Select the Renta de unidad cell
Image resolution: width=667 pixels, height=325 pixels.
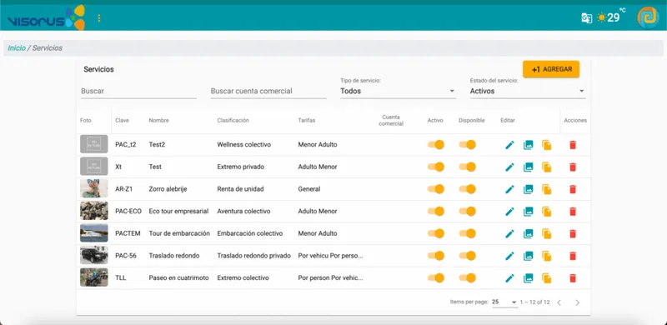point(240,189)
